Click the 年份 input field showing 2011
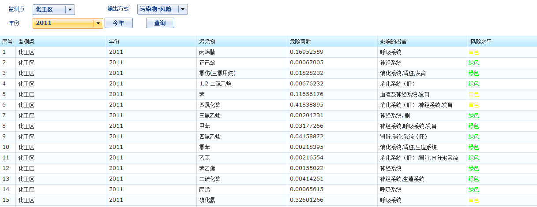This screenshot has width=537, height=207. pyautogui.click(x=63, y=23)
